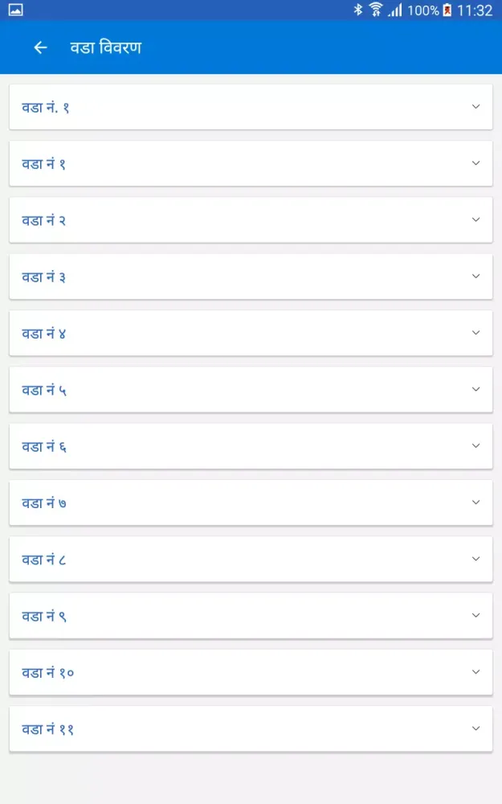Tap the signal strength icon
502x804 pixels.
[395, 10]
